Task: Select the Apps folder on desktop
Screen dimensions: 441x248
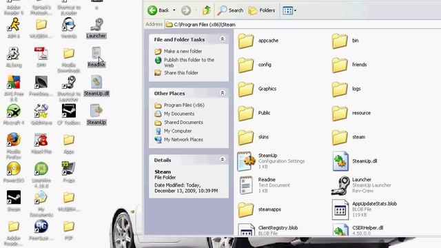Action: coord(69,144)
